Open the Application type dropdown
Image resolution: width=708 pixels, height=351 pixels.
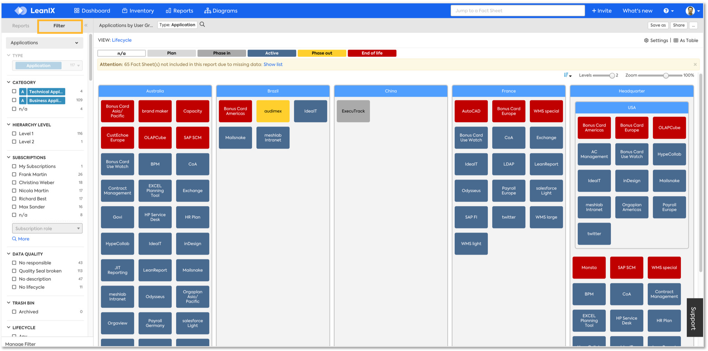[x=47, y=66]
